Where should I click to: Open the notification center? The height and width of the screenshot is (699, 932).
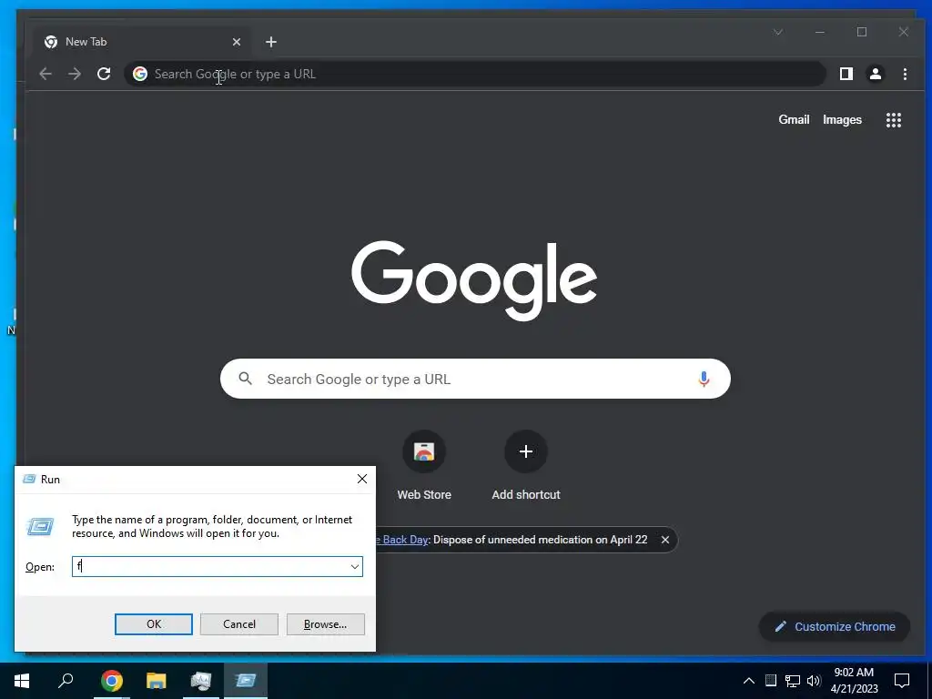[x=902, y=681]
